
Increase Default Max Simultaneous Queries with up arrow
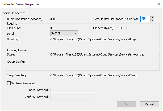(x=152, y=17)
